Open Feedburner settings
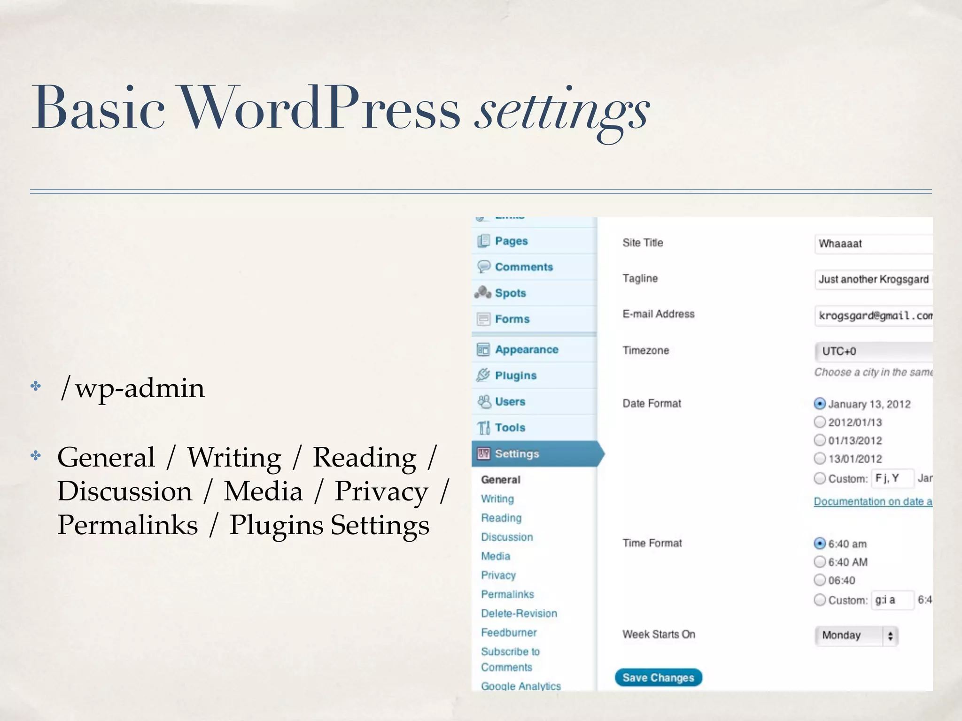Image resolution: width=962 pixels, height=721 pixels. pyautogui.click(x=509, y=633)
